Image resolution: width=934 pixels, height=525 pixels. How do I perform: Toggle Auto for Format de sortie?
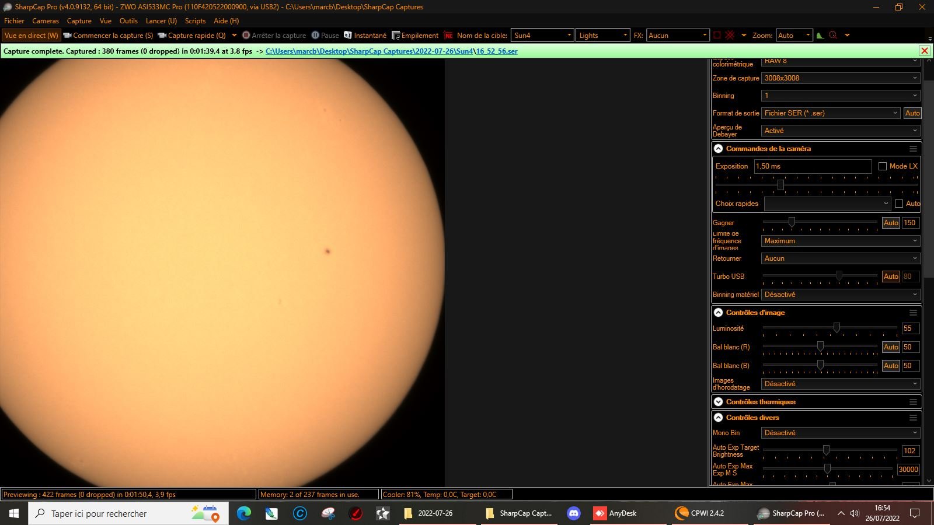(912, 113)
